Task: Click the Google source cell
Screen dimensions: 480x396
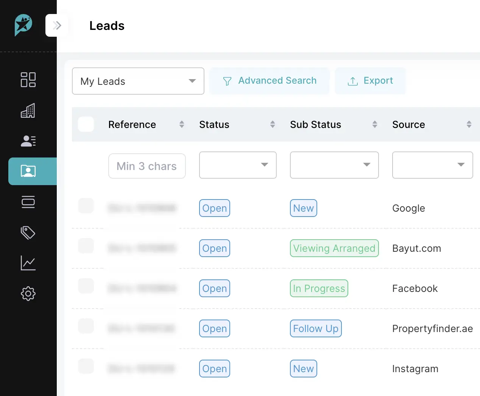Action: click(x=408, y=208)
